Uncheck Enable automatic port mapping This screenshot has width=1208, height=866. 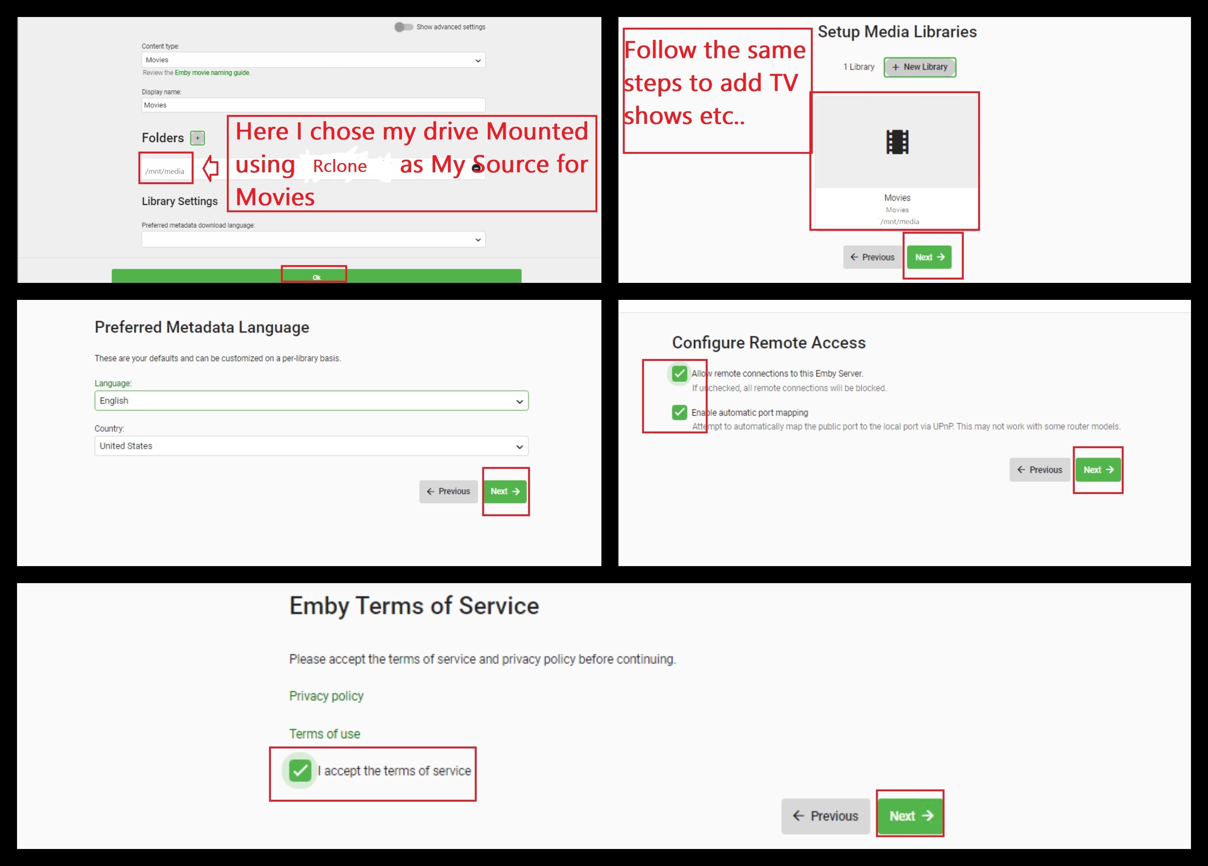679,413
